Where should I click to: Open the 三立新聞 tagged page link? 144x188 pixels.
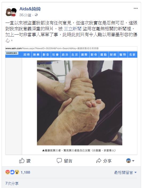pyautogui.click(x=73, y=29)
